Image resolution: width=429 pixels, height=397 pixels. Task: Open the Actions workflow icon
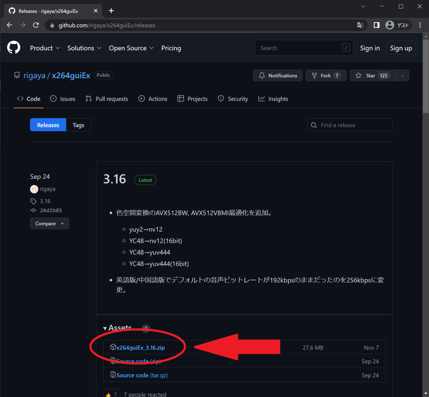[x=142, y=99]
